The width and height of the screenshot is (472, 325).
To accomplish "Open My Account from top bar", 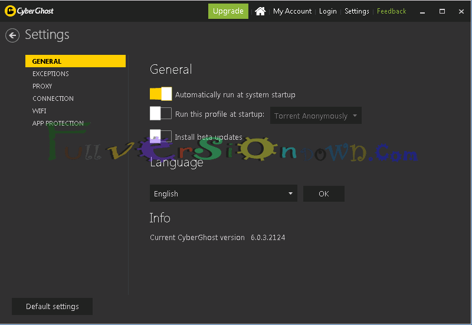I will 292,11.
